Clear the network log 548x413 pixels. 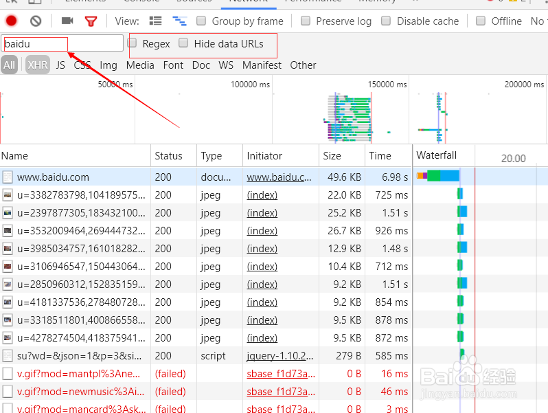[36, 21]
